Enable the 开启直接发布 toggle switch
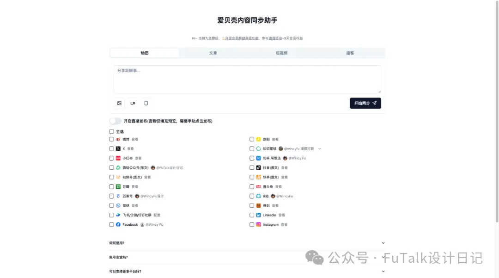The height and width of the screenshot is (278, 499). (x=115, y=121)
